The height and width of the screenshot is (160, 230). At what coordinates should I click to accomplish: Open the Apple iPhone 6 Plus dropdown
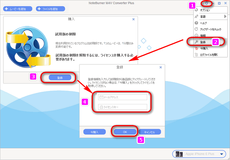pyautogui.click(x=199, y=154)
